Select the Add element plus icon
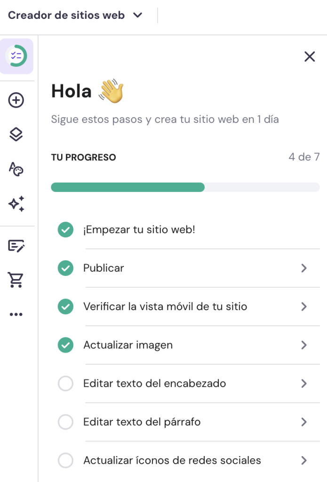The image size is (327, 482). click(x=17, y=100)
